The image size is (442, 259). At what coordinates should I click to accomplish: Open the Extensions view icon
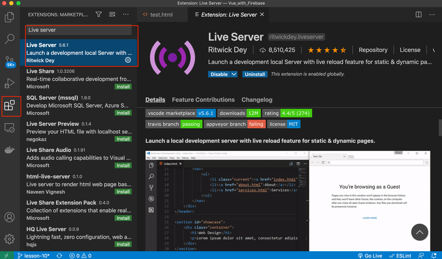(10, 105)
